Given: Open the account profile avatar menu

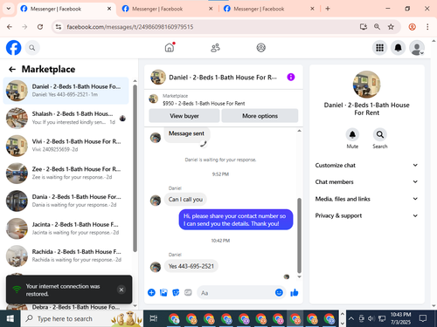Looking at the screenshot, I should [x=417, y=48].
